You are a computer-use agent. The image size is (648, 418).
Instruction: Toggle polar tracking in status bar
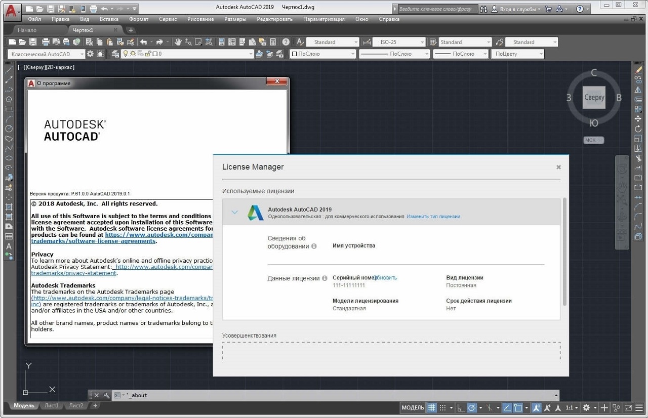pyautogui.click(x=472, y=407)
